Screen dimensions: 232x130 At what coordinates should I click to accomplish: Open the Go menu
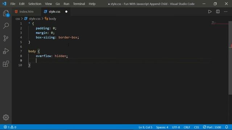click(58, 4)
